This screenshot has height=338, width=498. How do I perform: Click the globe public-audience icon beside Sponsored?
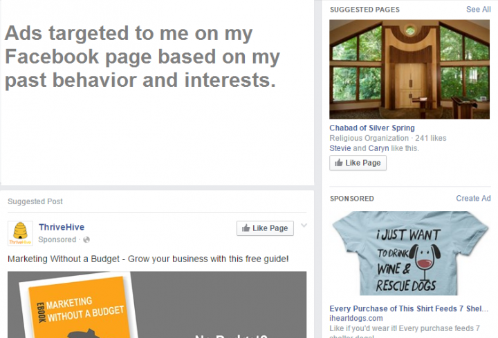pos(86,240)
